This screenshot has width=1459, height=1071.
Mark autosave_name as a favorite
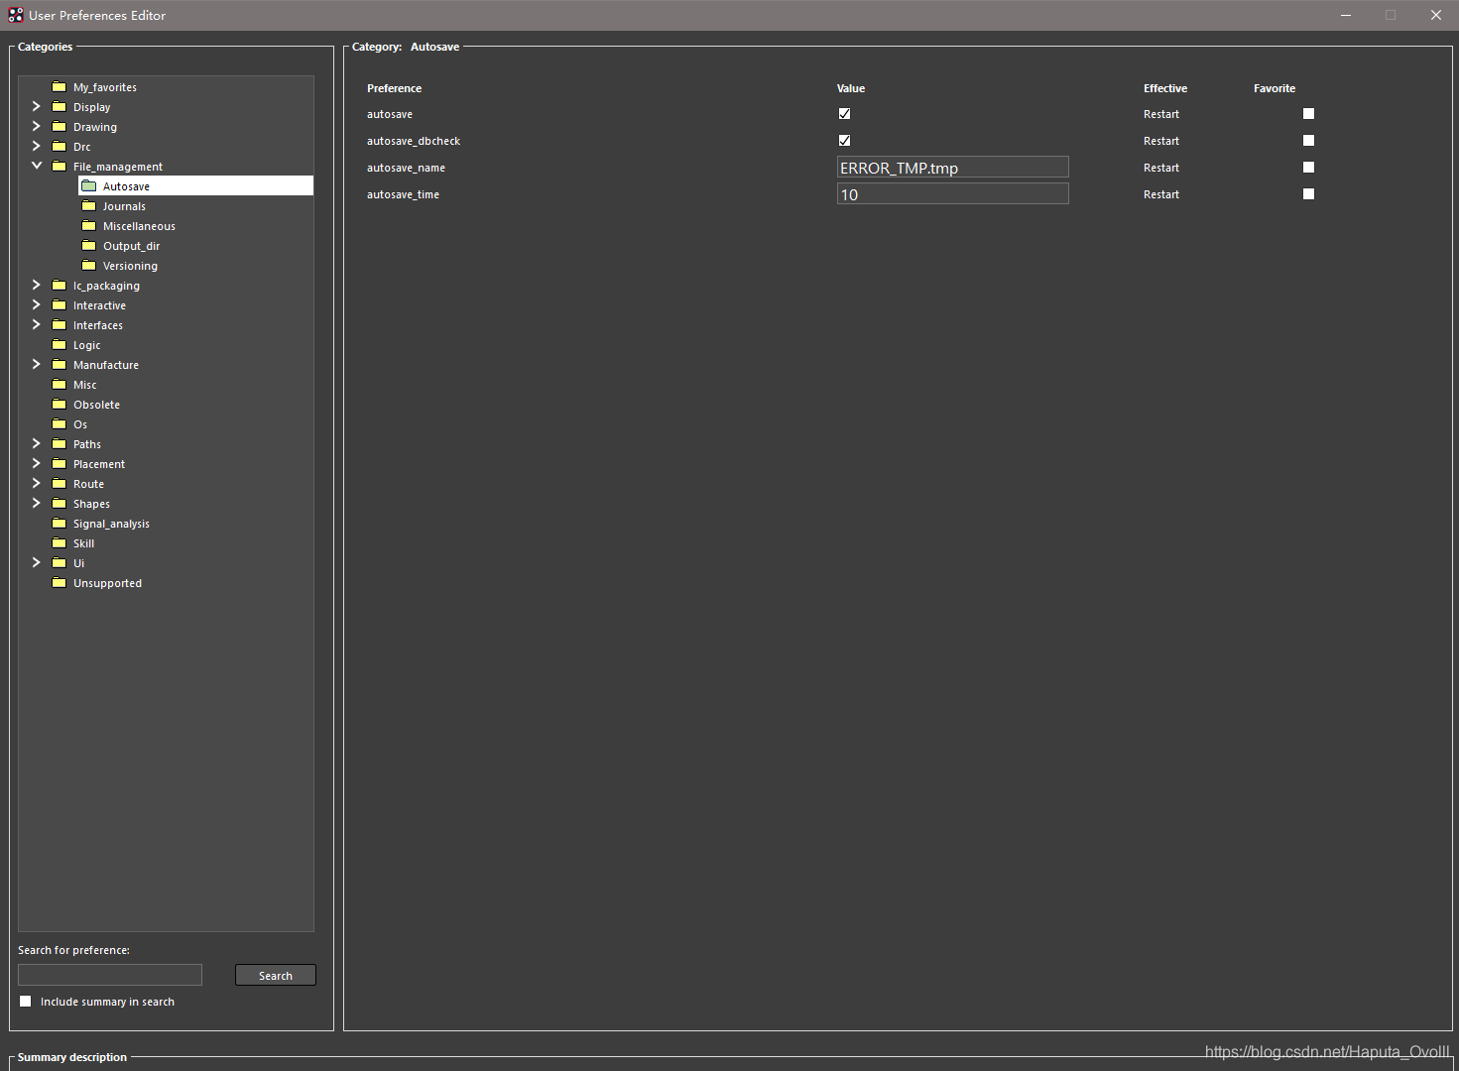click(x=1308, y=168)
